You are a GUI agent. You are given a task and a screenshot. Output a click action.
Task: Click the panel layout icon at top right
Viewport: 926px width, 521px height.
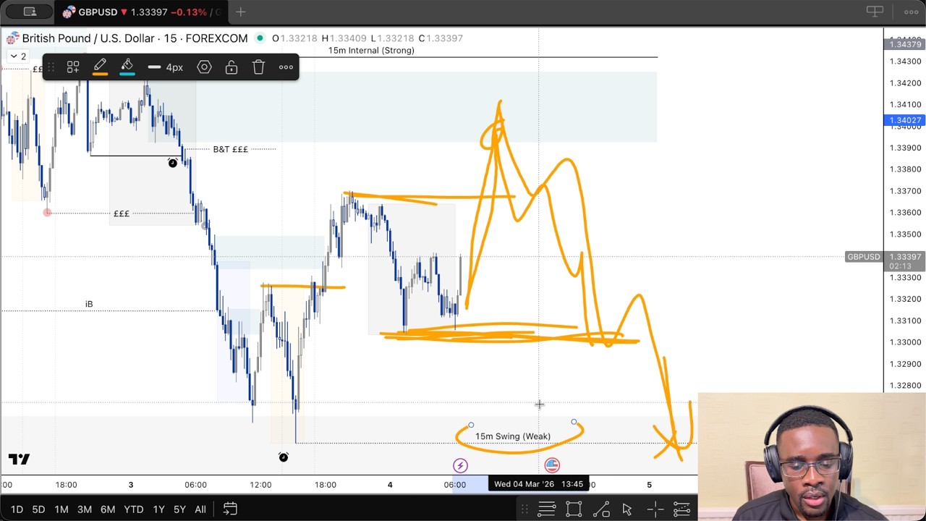875,12
